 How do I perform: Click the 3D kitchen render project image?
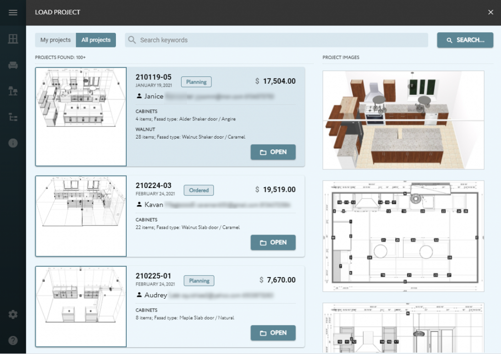403,120
